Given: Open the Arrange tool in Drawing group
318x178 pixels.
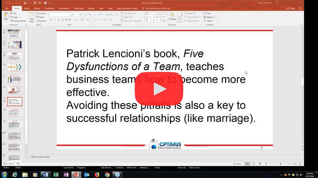Looking at the screenshot, I should point(172,17).
